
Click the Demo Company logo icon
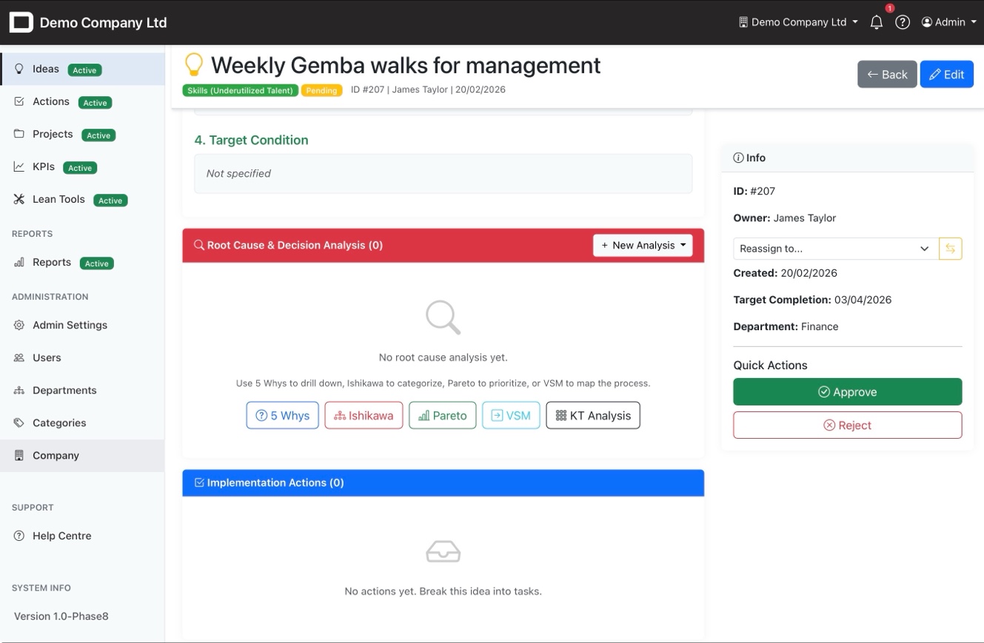(x=21, y=23)
